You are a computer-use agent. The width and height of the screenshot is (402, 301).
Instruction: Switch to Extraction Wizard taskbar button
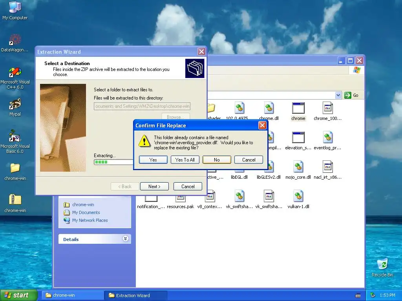pos(136,296)
